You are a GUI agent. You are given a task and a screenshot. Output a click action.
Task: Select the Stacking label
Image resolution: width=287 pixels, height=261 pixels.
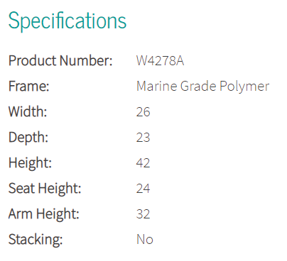tap(36, 240)
